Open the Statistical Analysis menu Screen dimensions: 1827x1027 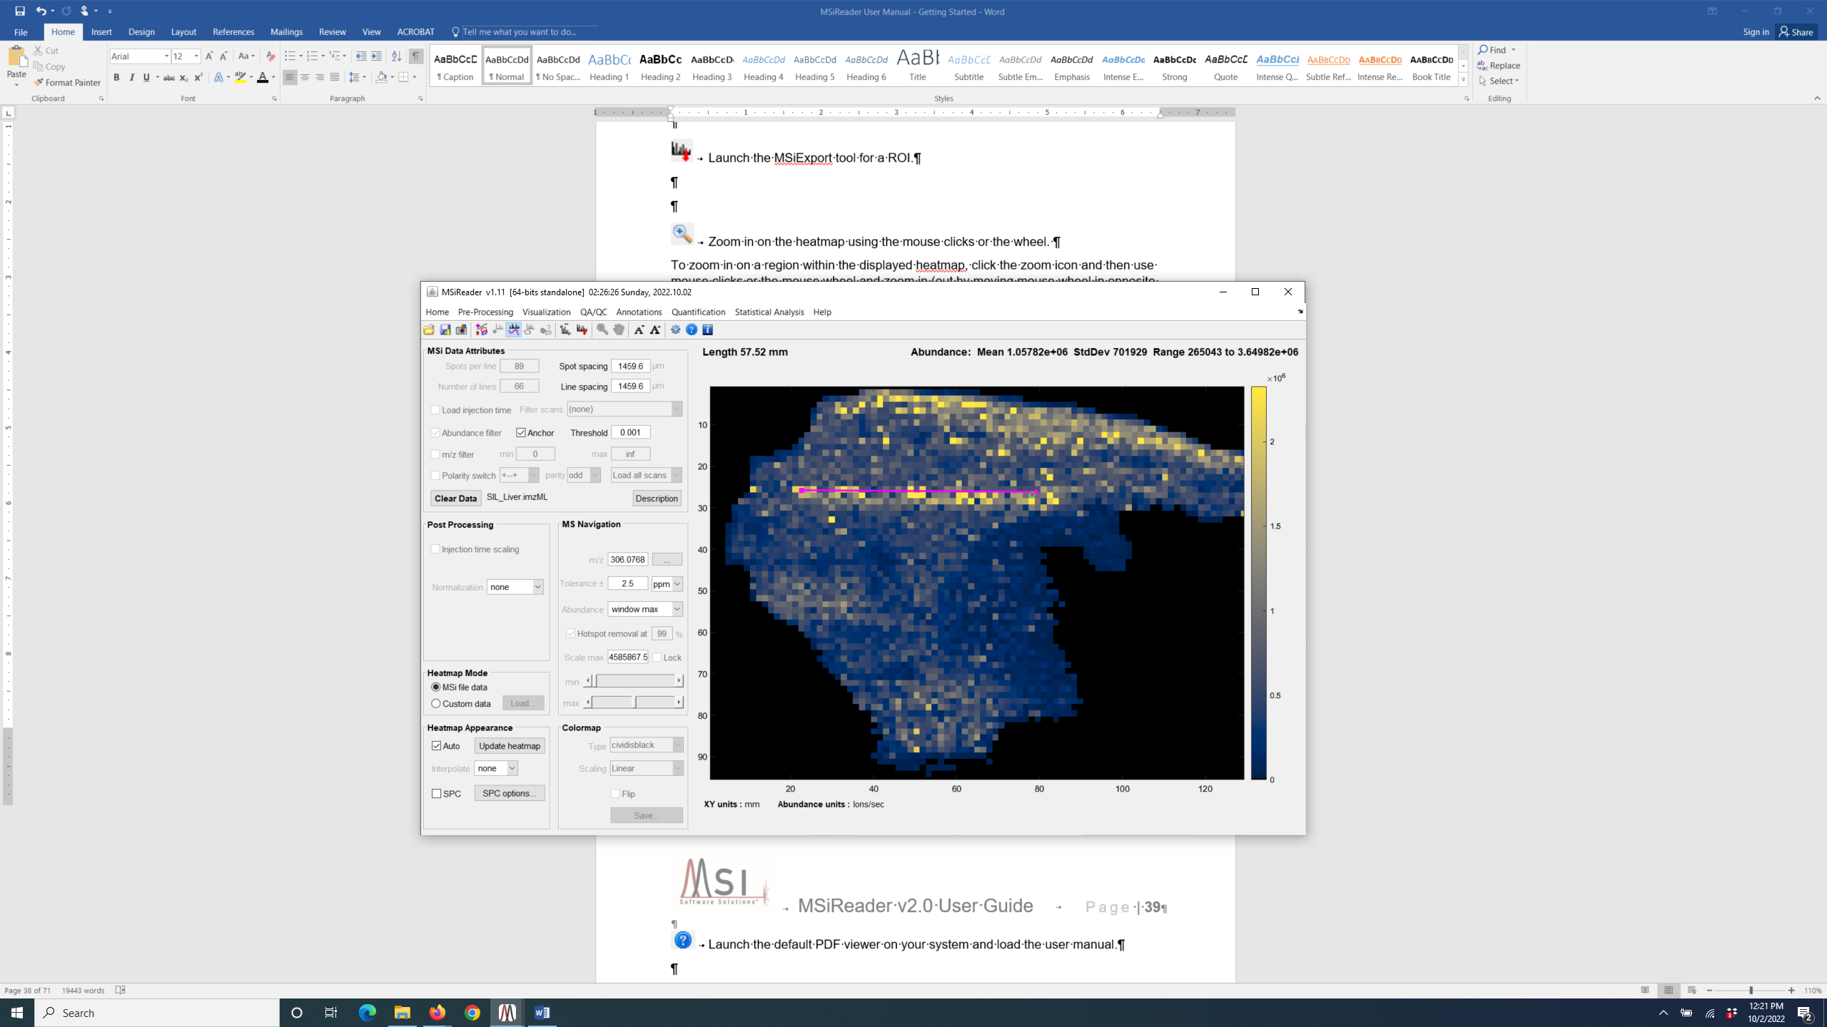pyautogui.click(x=769, y=312)
